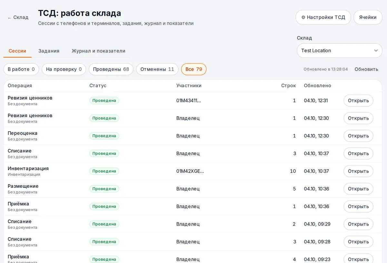
Task: Open the Размещение session row
Action: [x=358, y=189]
